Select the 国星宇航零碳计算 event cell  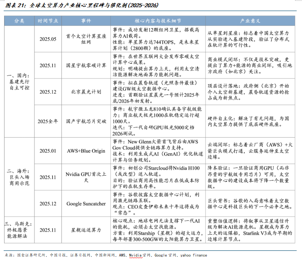point(86,65)
